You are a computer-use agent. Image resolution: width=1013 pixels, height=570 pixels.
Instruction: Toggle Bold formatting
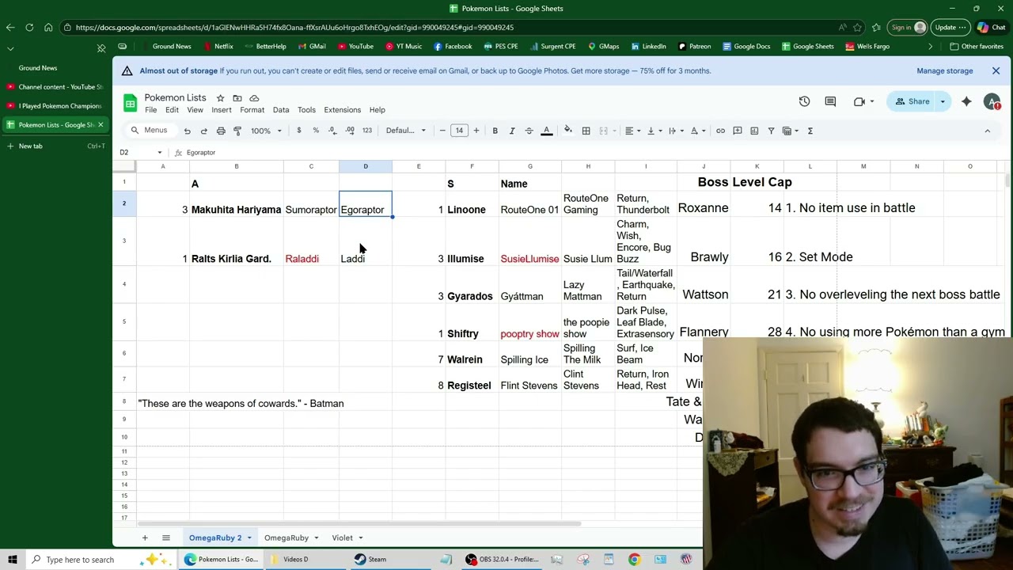pyautogui.click(x=495, y=131)
